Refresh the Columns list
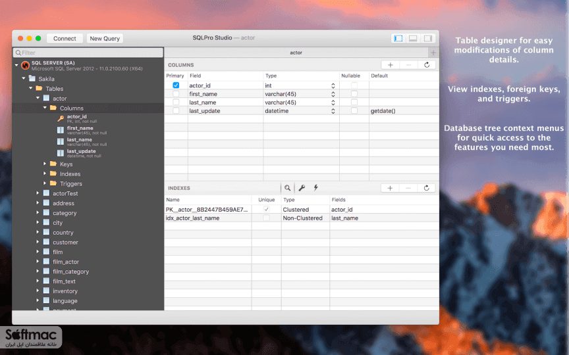Image resolution: width=569 pixels, height=355 pixels. pyautogui.click(x=427, y=65)
